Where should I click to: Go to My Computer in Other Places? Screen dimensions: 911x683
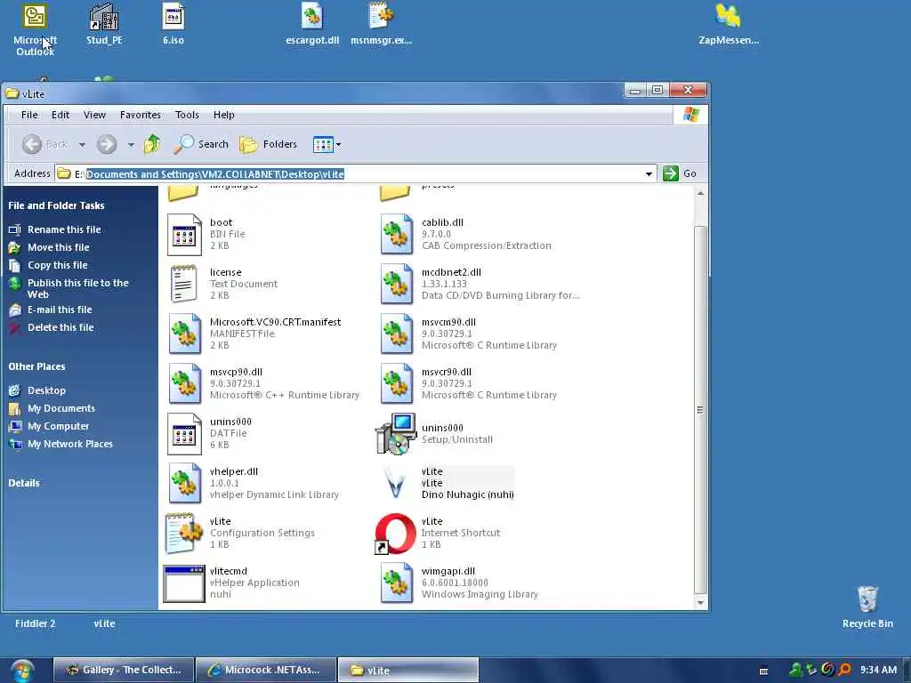point(49,426)
